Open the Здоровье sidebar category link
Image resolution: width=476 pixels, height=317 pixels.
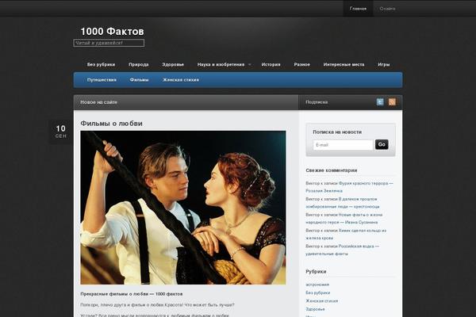tap(315, 309)
